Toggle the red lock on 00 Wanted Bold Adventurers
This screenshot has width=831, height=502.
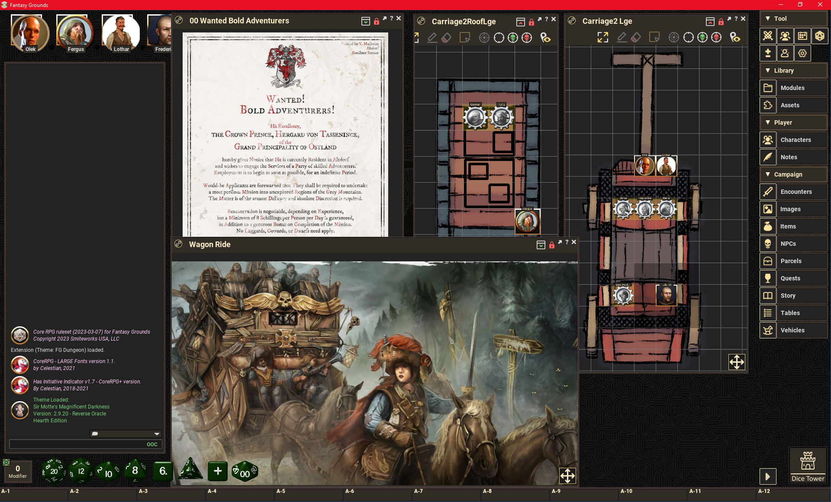[x=377, y=22]
